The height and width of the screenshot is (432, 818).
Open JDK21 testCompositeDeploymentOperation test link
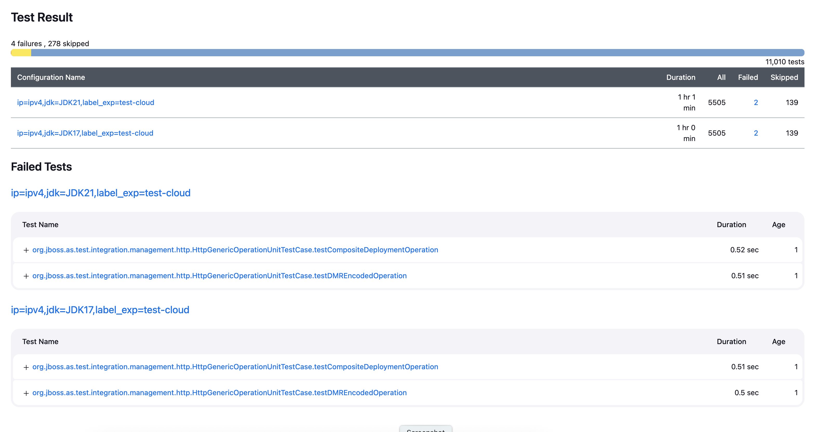(235, 250)
